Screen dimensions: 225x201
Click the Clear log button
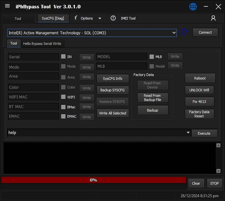(x=196, y=183)
